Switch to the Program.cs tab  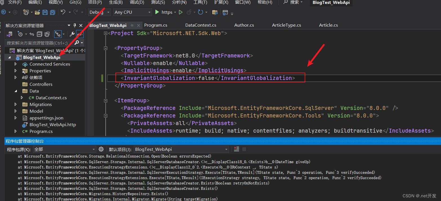tap(156, 25)
